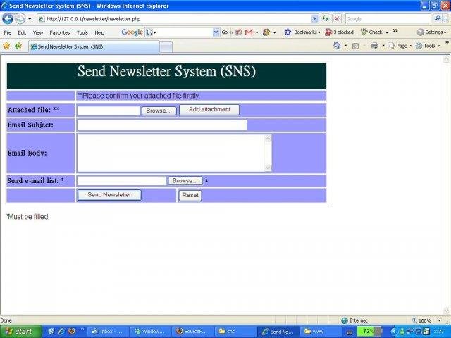Open the Page menu in command bar
Image resolution: width=451 pixels, height=338 pixels.
click(x=400, y=46)
